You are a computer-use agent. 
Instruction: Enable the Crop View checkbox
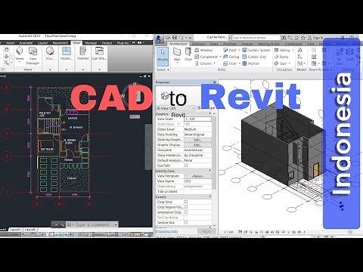click(x=186, y=202)
